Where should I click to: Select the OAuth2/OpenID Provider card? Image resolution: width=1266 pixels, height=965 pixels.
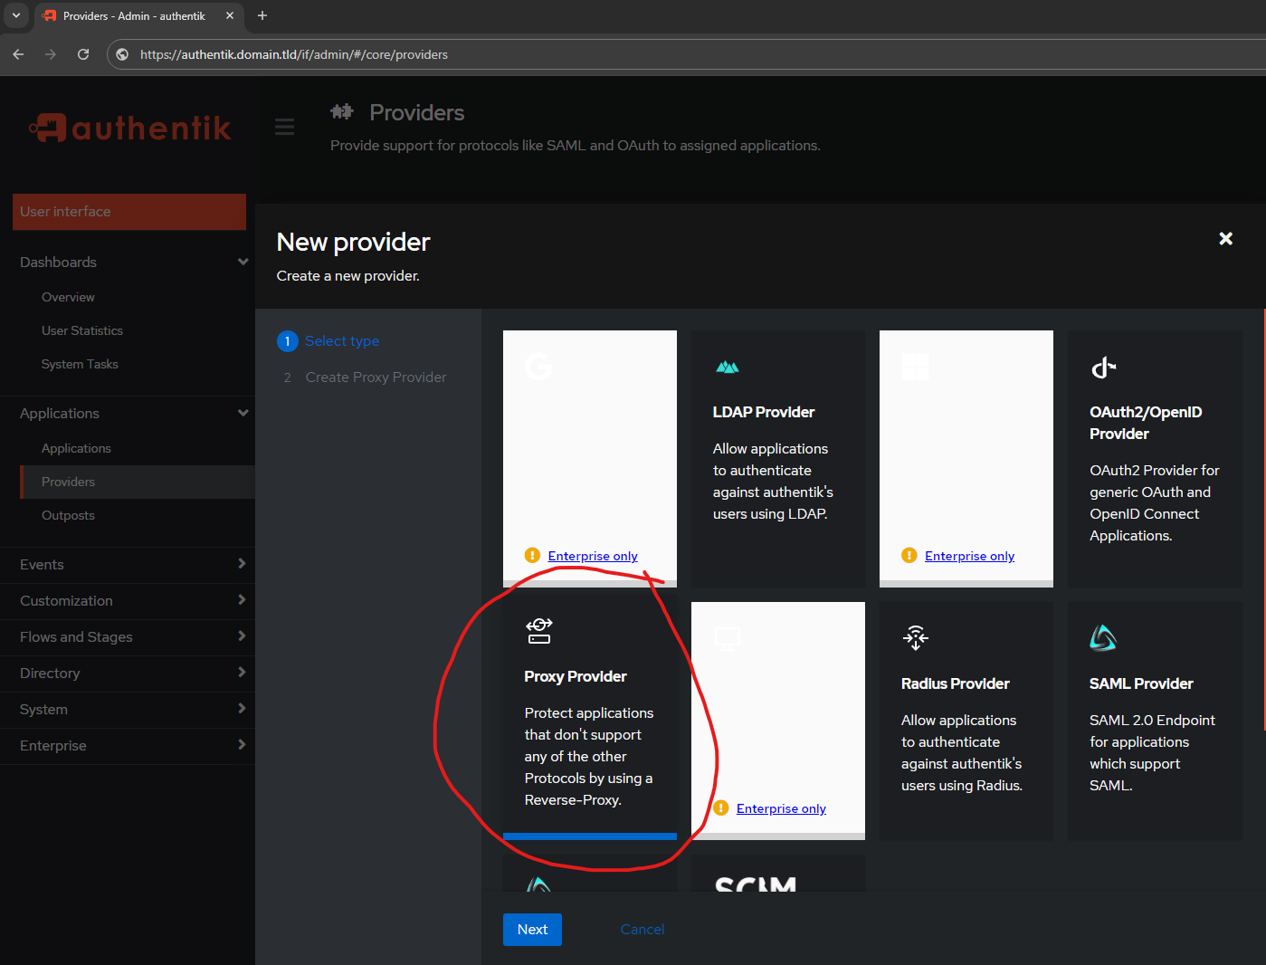(x=1155, y=459)
